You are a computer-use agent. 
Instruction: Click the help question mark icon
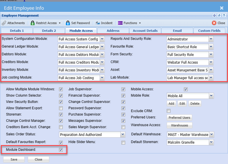(223, 15)
